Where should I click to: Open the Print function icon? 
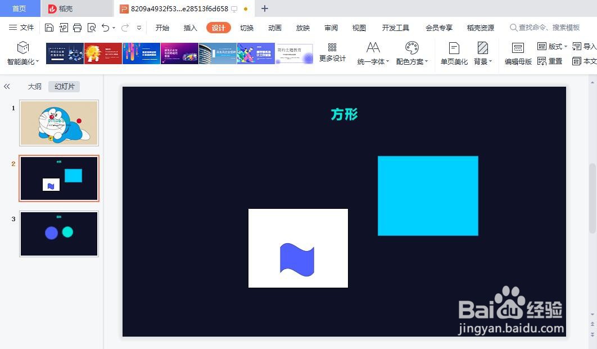coord(77,26)
